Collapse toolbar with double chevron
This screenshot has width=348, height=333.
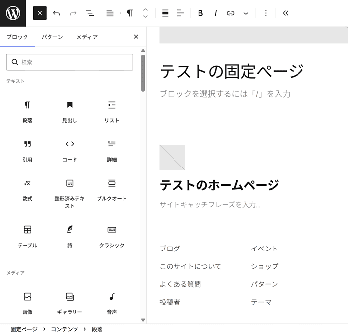(286, 13)
